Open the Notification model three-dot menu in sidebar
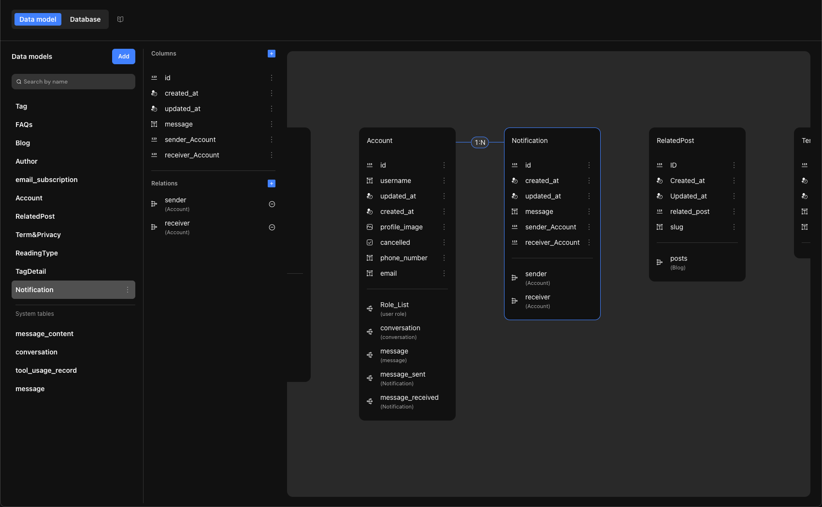This screenshot has width=822, height=507. tap(128, 290)
